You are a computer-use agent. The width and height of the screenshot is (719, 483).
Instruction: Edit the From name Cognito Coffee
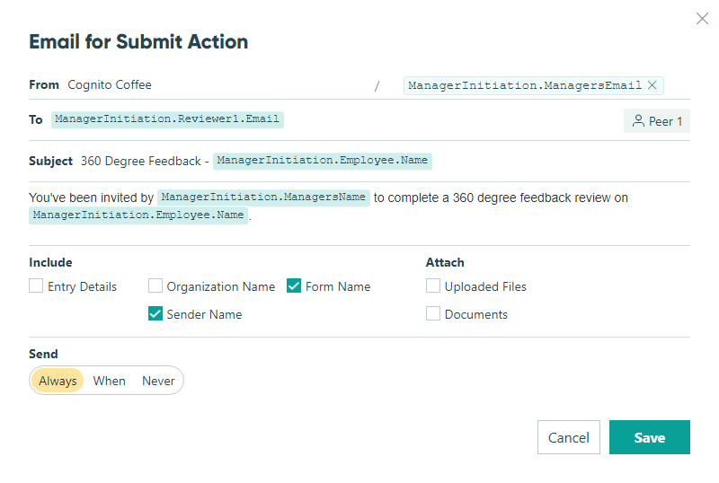pos(110,85)
